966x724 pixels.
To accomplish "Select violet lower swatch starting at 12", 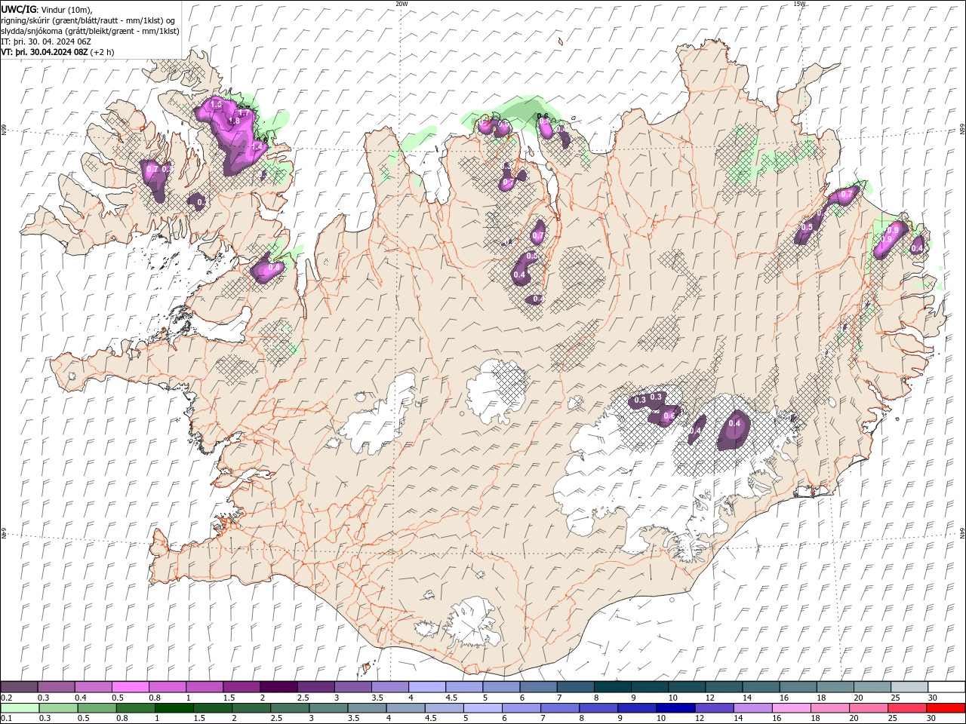I will [x=713, y=708].
